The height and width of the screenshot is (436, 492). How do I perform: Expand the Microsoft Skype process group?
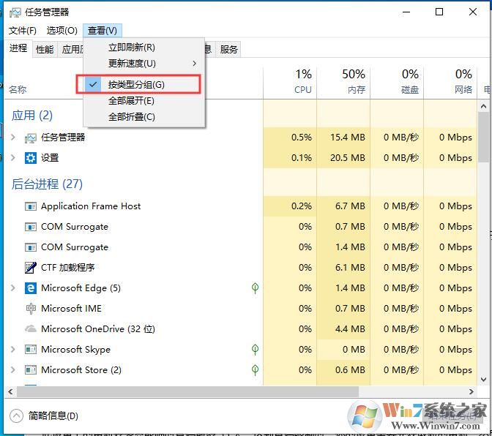point(13,349)
